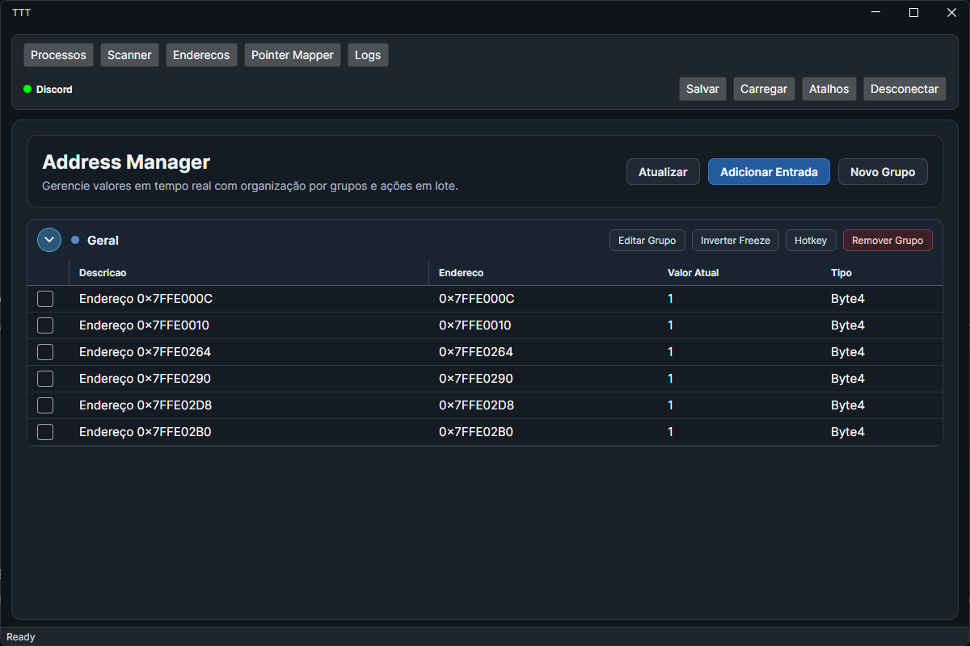Switch to the Scanner tab

129,55
